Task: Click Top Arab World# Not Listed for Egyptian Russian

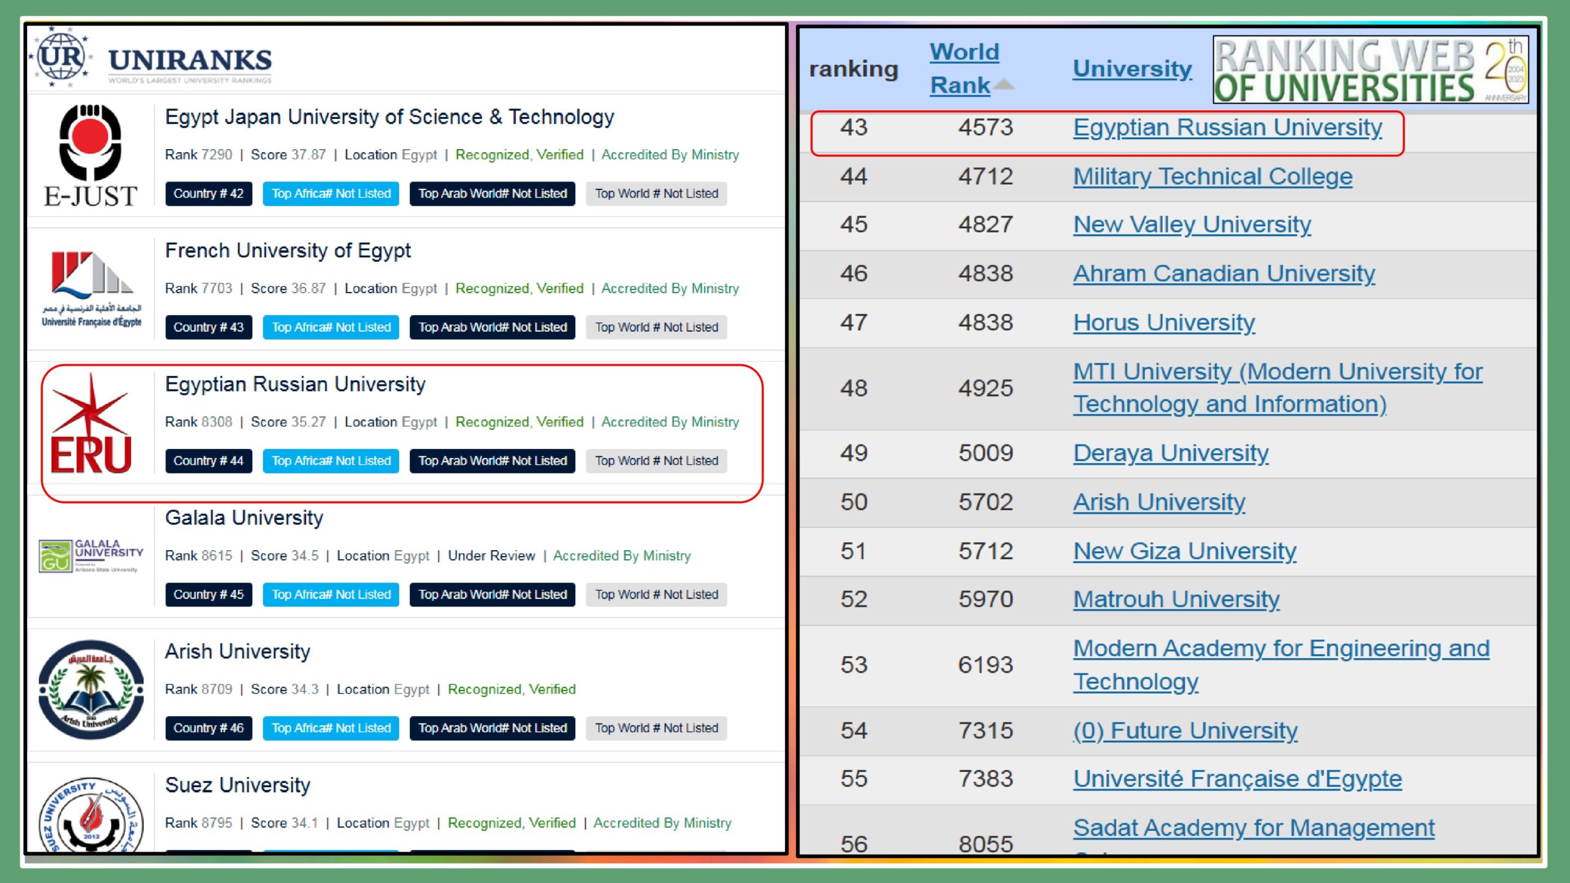Action: coord(492,461)
